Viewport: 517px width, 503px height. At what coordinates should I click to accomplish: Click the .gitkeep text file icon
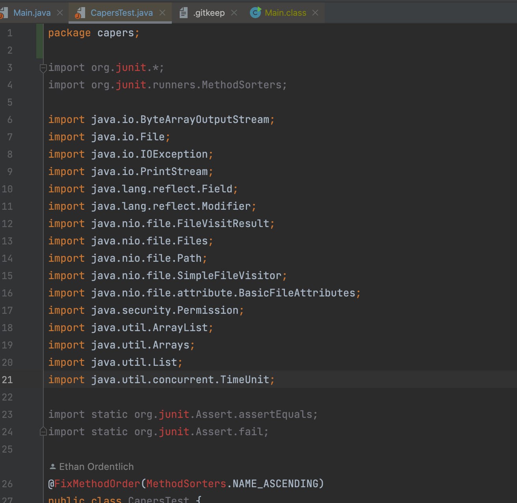pyautogui.click(x=183, y=13)
